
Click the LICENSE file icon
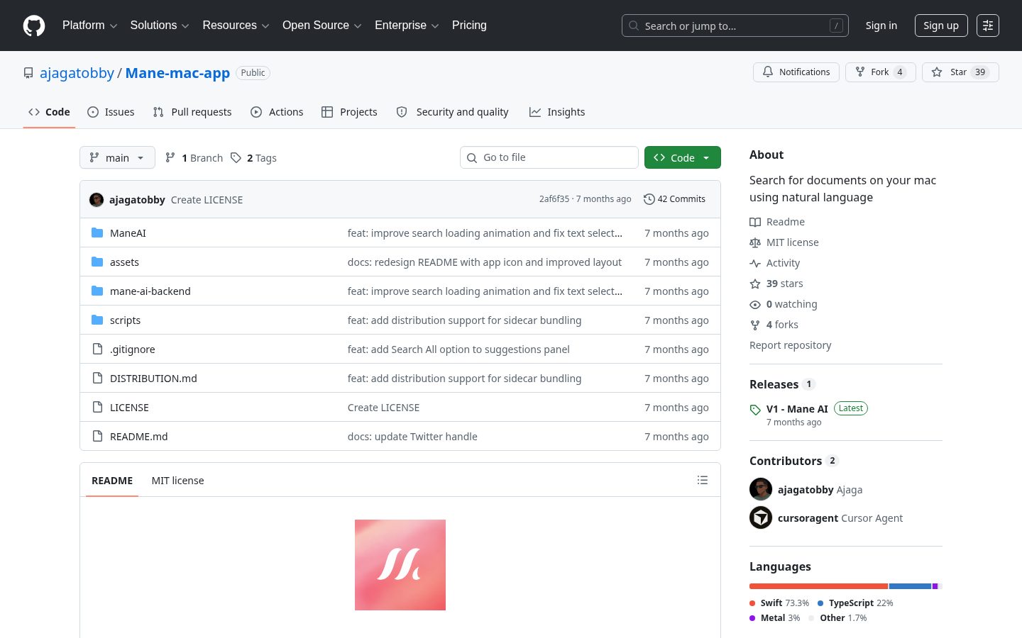[97, 407]
